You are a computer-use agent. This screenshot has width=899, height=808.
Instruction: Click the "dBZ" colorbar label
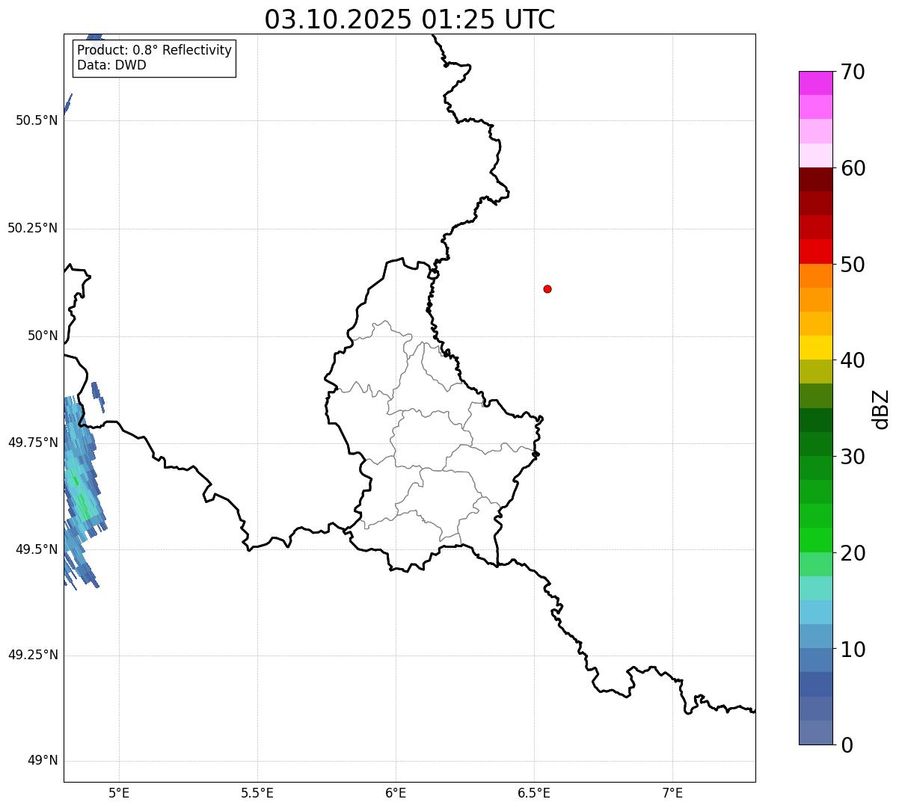coord(881,409)
